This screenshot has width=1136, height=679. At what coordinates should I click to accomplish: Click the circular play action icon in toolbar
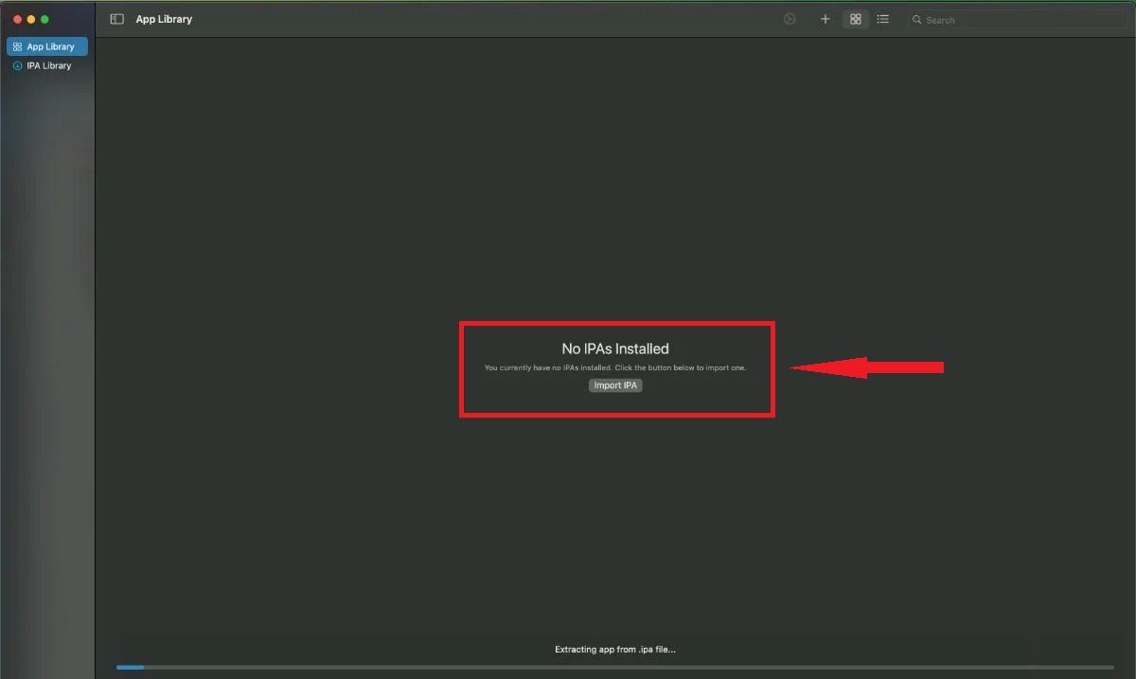tap(790, 19)
